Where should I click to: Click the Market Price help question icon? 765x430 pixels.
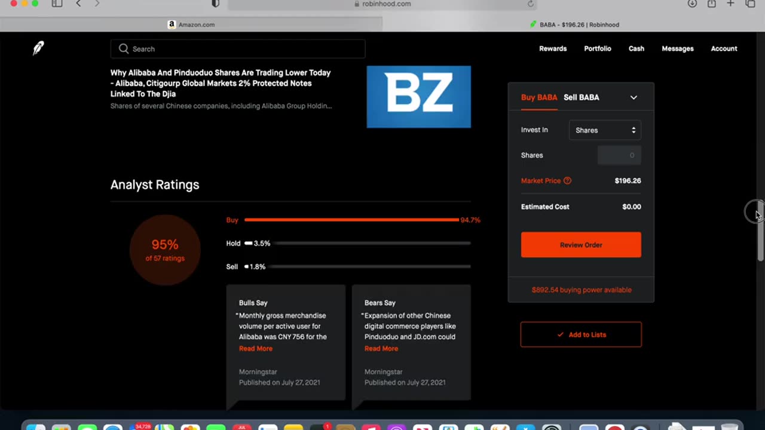[x=567, y=181]
